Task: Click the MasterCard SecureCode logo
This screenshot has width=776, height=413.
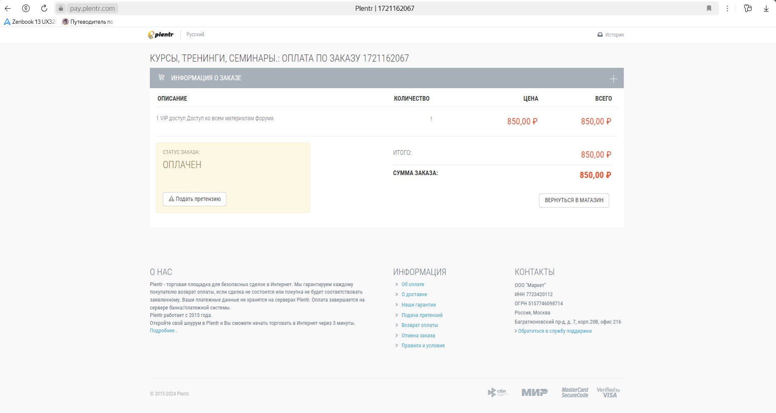Action: [575, 392]
